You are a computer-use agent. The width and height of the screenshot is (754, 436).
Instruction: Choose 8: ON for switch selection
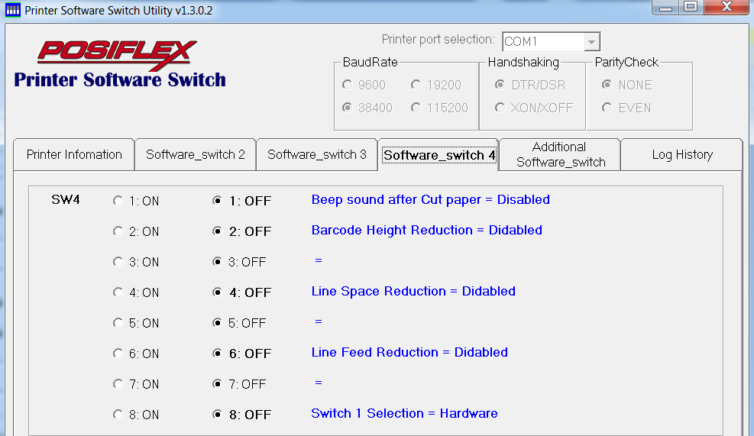tap(118, 415)
